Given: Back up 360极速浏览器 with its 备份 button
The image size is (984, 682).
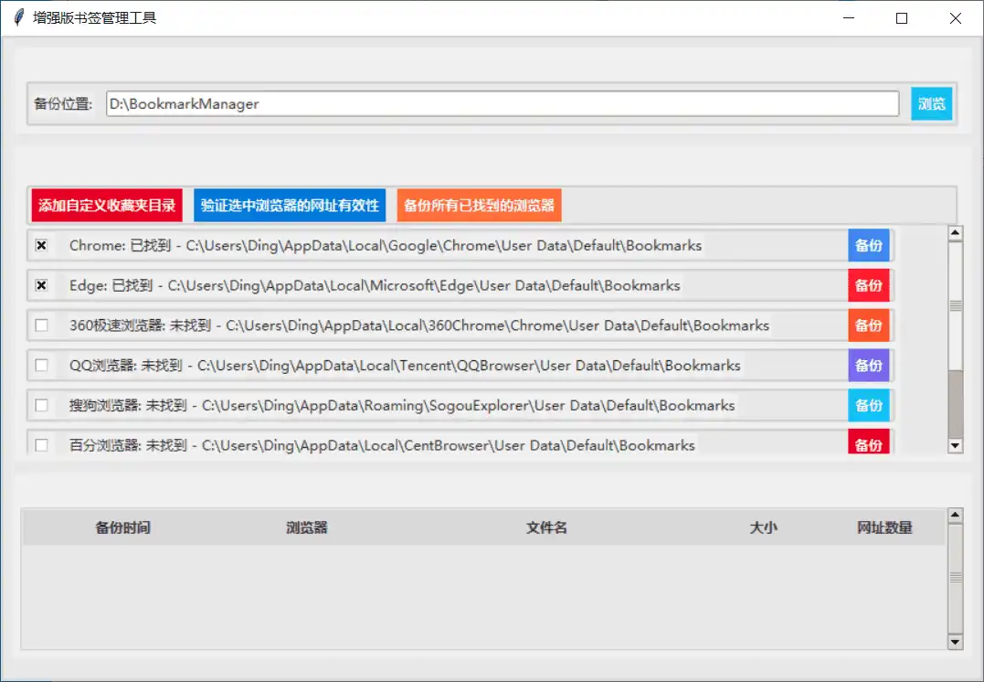Looking at the screenshot, I should click(869, 325).
